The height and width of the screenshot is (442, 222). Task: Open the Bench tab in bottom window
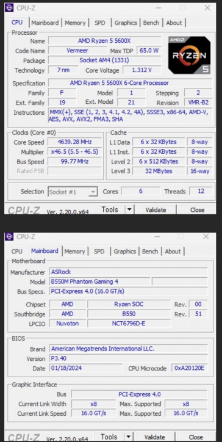(x=150, y=251)
